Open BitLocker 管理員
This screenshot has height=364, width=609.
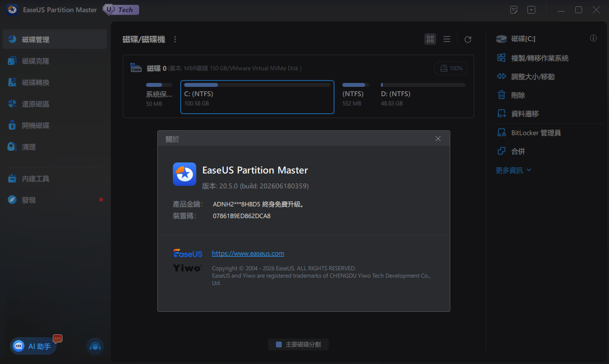tap(529, 133)
